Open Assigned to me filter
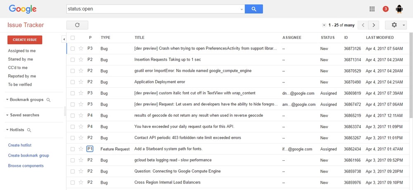The width and height of the screenshot is (413, 190). tap(22, 51)
